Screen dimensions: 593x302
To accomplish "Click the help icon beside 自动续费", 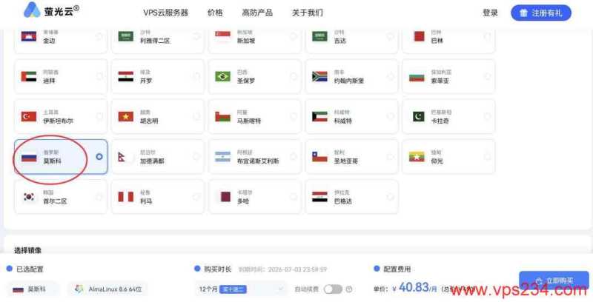I will [x=349, y=289].
